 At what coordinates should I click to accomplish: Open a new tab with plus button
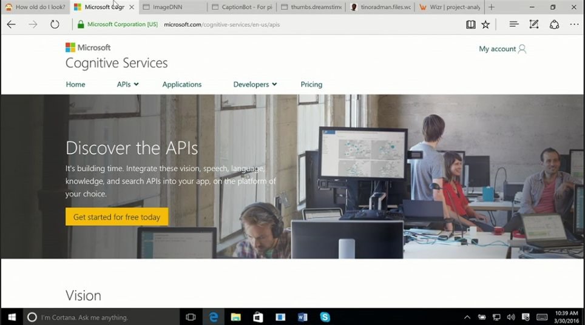[x=492, y=7]
